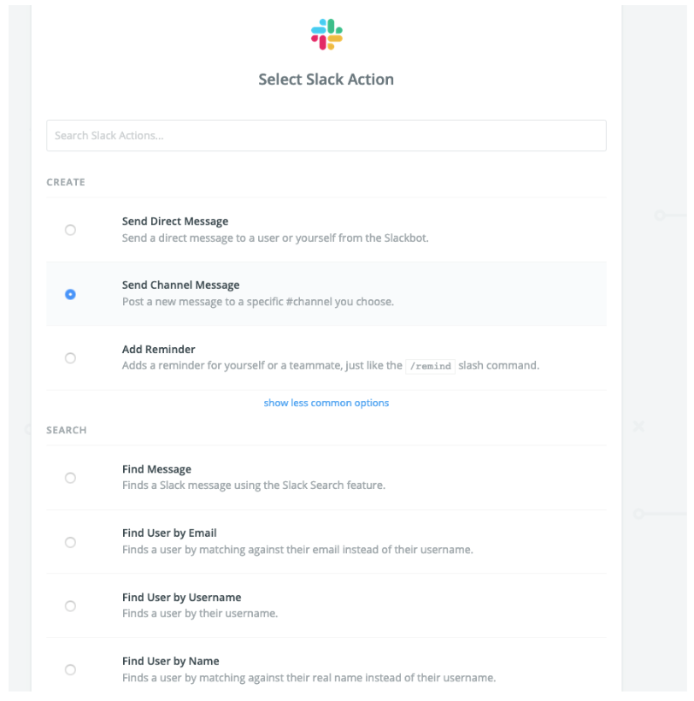The height and width of the screenshot is (701, 694).
Task: Select the Add Reminder radio button
Action: point(70,358)
